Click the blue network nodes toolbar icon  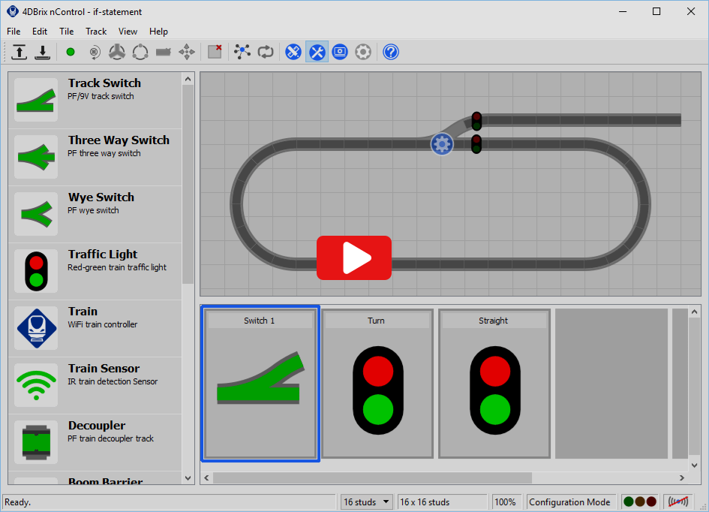tap(242, 52)
